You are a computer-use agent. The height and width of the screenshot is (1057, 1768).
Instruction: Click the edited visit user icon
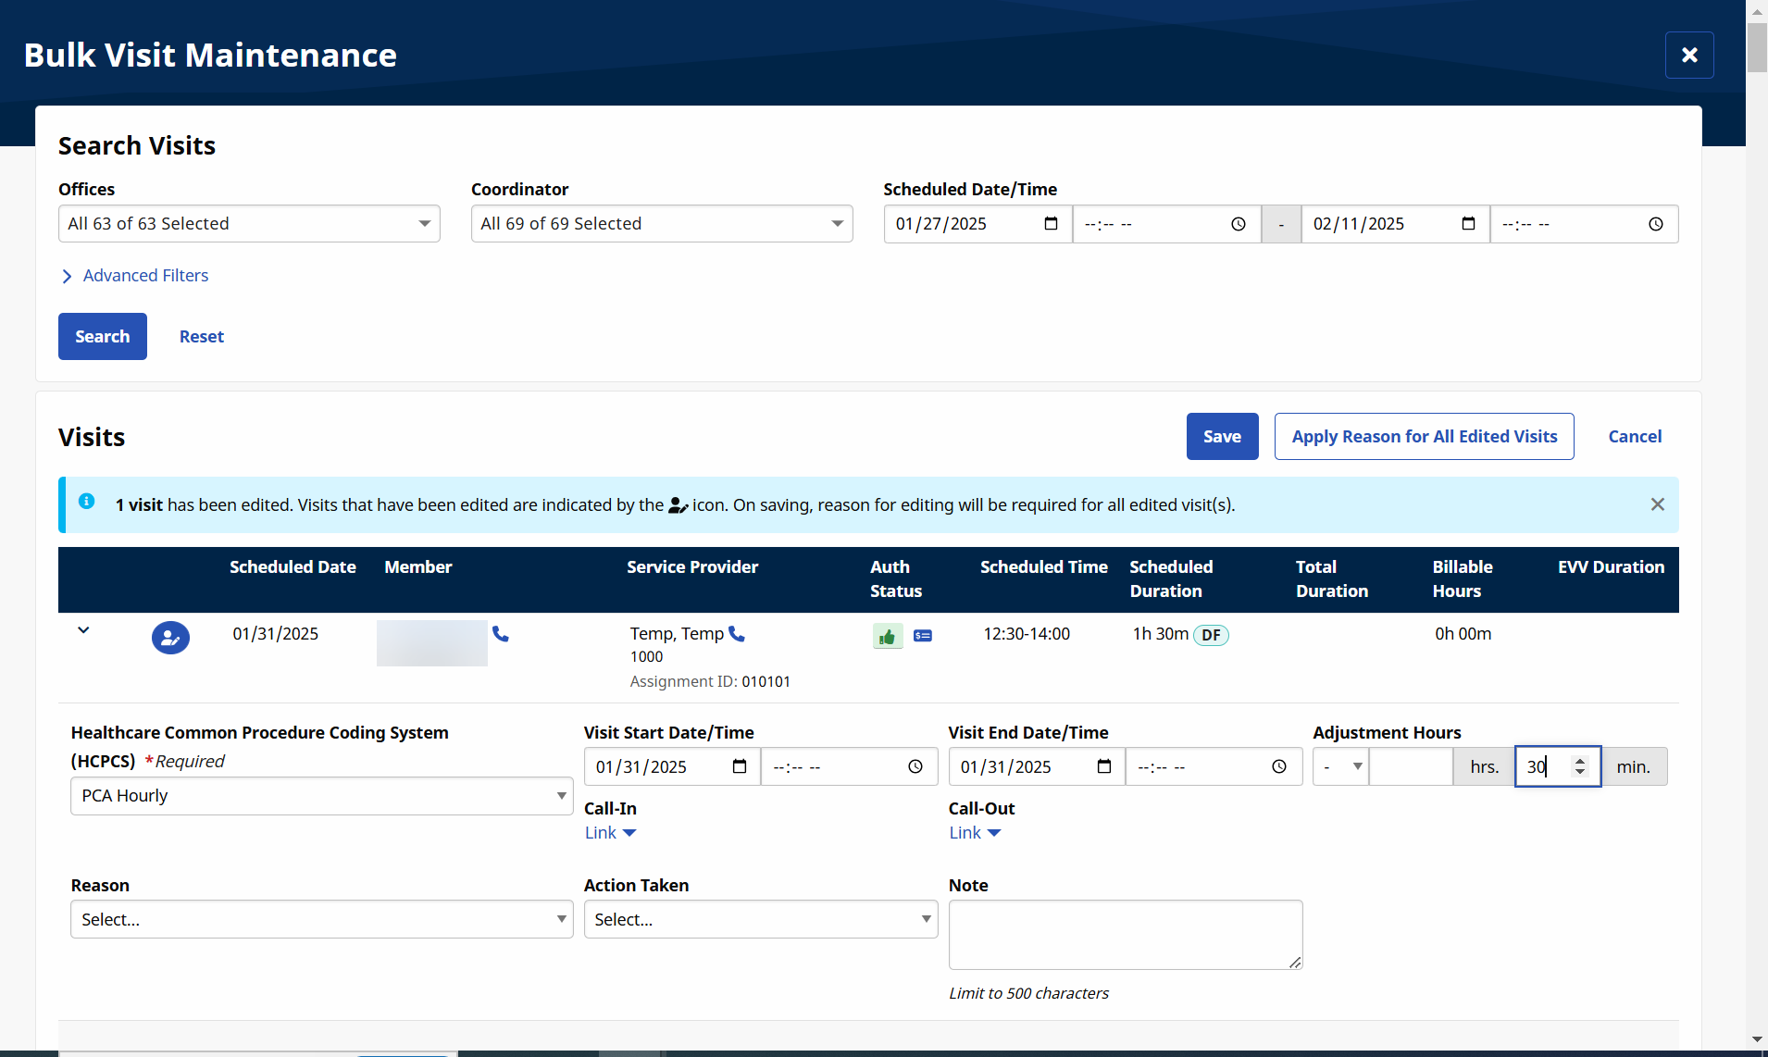(170, 638)
